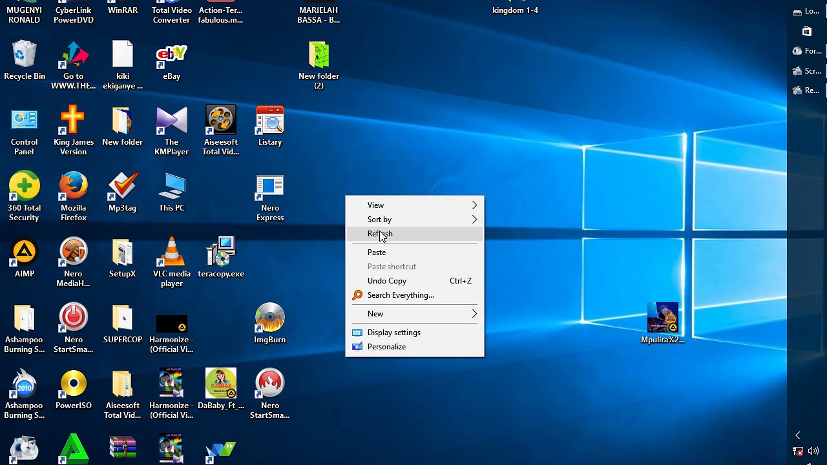Click the Control Panel desktop icon
The image size is (827, 465).
tap(25, 120)
